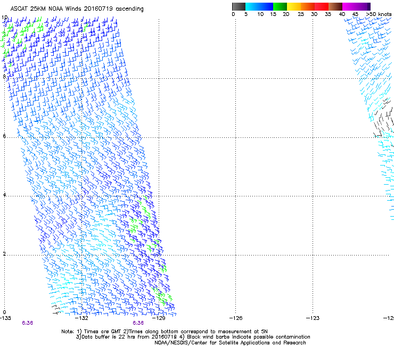This screenshot has height=346, width=394.
Task: Click the title text 'ASCAT 25KM NOAA Winds 20160719 ascending'
Action: tap(77, 9)
